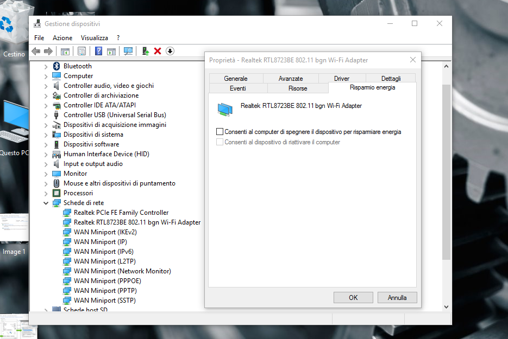Select Realtek RTL8723BE Wi-Fi Adapter in tree
The image size is (508, 339).
(137, 222)
